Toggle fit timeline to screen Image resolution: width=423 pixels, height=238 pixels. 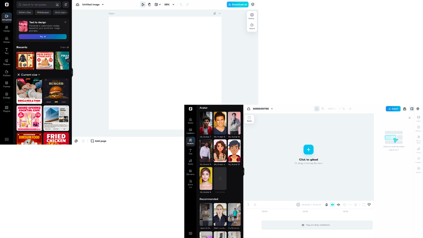point(364,205)
